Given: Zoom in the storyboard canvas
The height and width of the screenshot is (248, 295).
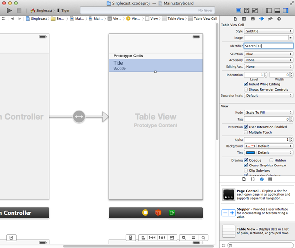Looking at the screenshot, I should [204, 238].
